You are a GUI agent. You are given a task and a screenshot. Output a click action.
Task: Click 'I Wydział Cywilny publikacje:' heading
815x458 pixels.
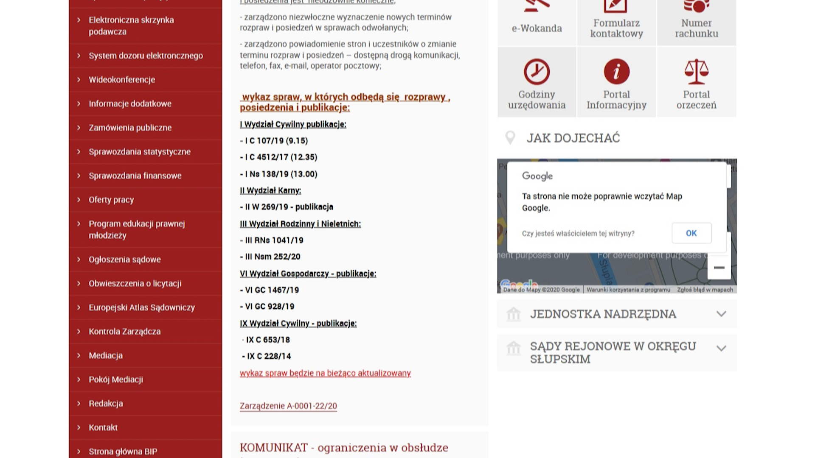pos(293,124)
